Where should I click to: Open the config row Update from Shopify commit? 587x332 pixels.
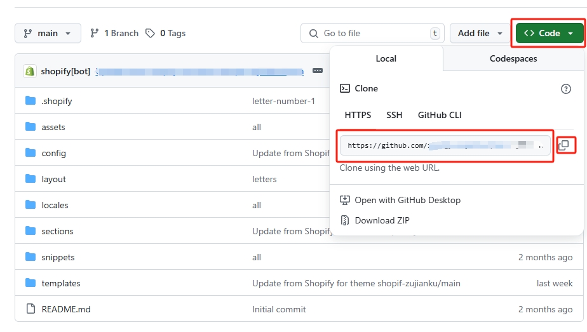[290, 153]
